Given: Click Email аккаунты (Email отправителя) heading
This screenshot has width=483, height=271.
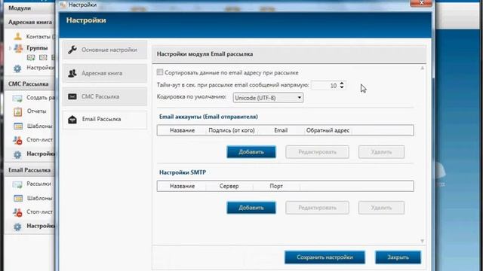Looking at the screenshot, I should click(208, 117).
